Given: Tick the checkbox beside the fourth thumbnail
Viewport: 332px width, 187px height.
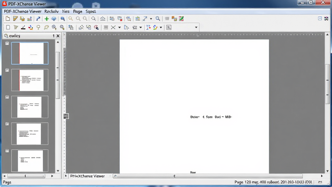Looking at the screenshot, I should 7,124.
